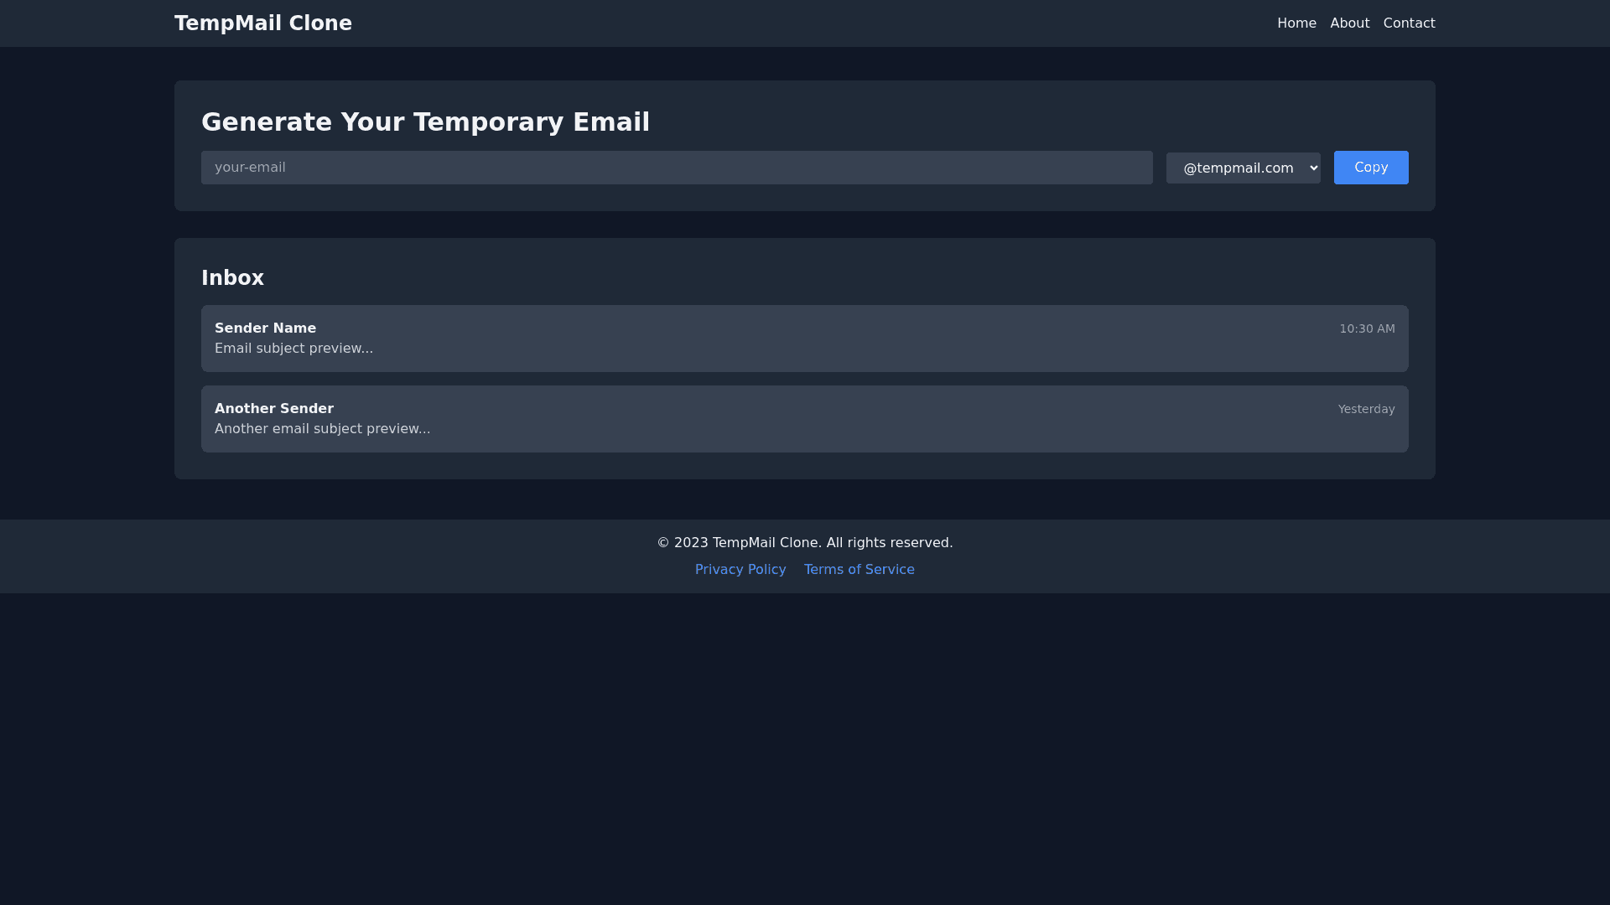Click the 'Another Sender' bold label
This screenshot has width=1610, height=905.
tap(273, 409)
